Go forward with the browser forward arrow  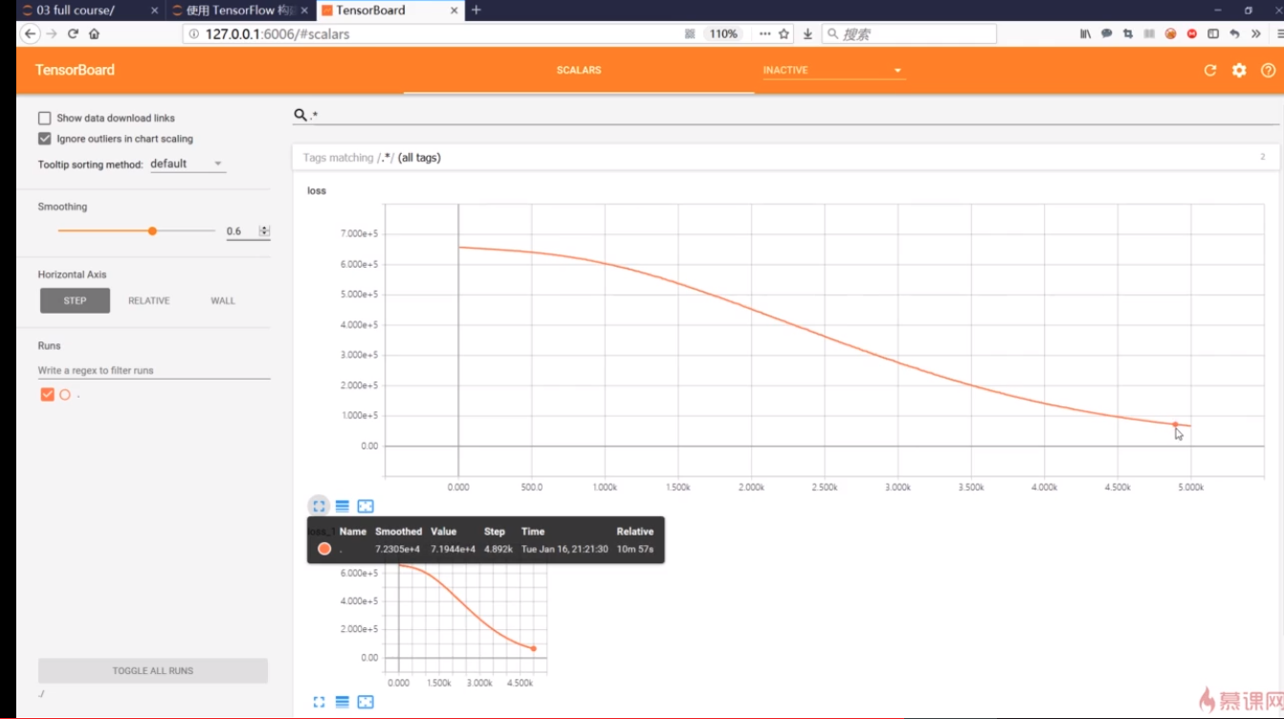(51, 33)
